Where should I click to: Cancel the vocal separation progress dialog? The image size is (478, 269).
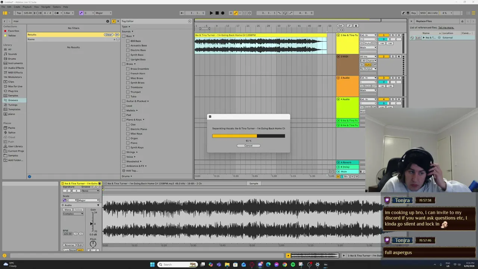248,146
